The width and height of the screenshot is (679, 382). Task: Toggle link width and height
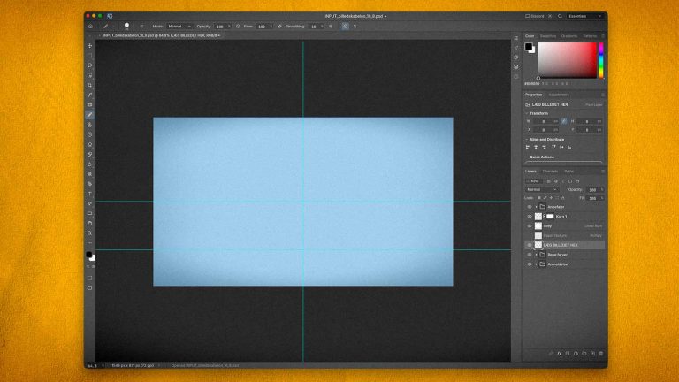(563, 121)
